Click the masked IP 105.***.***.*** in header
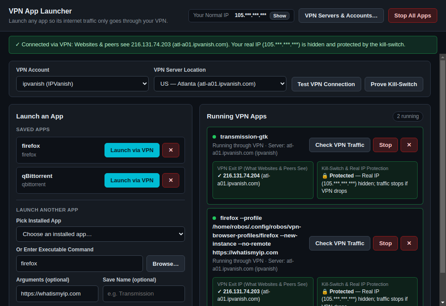 (x=250, y=15)
